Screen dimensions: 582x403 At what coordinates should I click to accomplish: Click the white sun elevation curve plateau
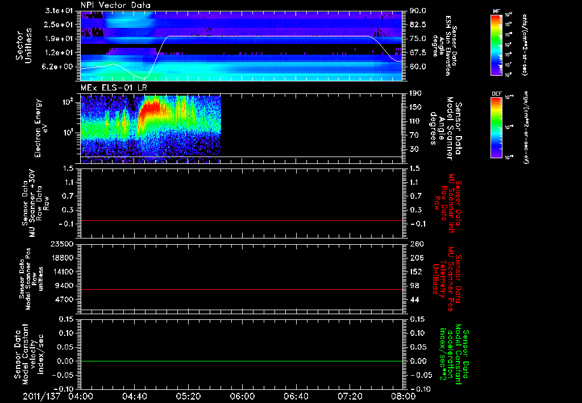[269, 36]
